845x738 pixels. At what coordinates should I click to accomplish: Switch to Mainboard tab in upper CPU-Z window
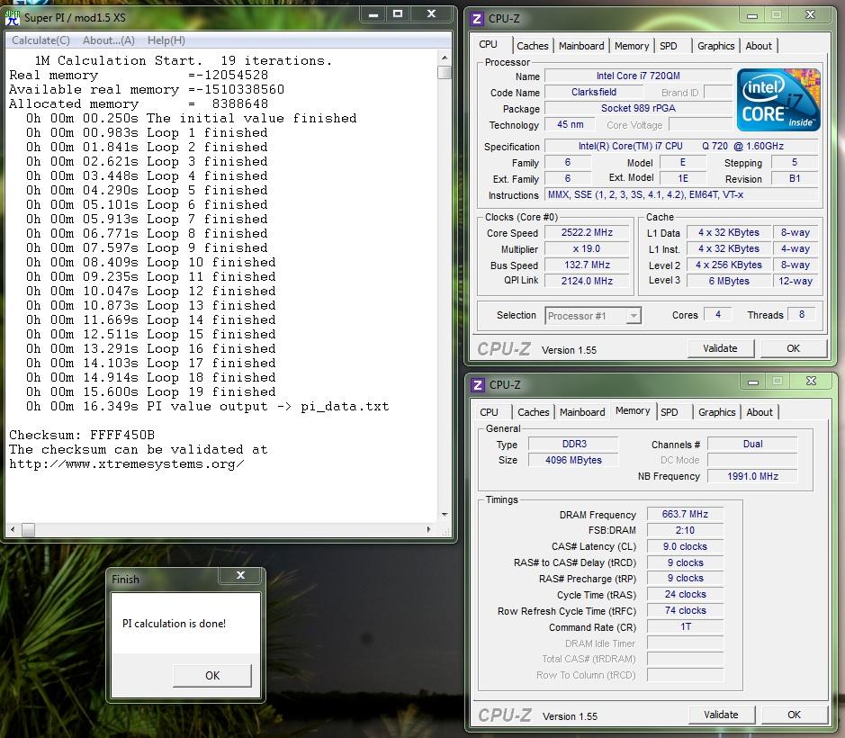(x=581, y=46)
